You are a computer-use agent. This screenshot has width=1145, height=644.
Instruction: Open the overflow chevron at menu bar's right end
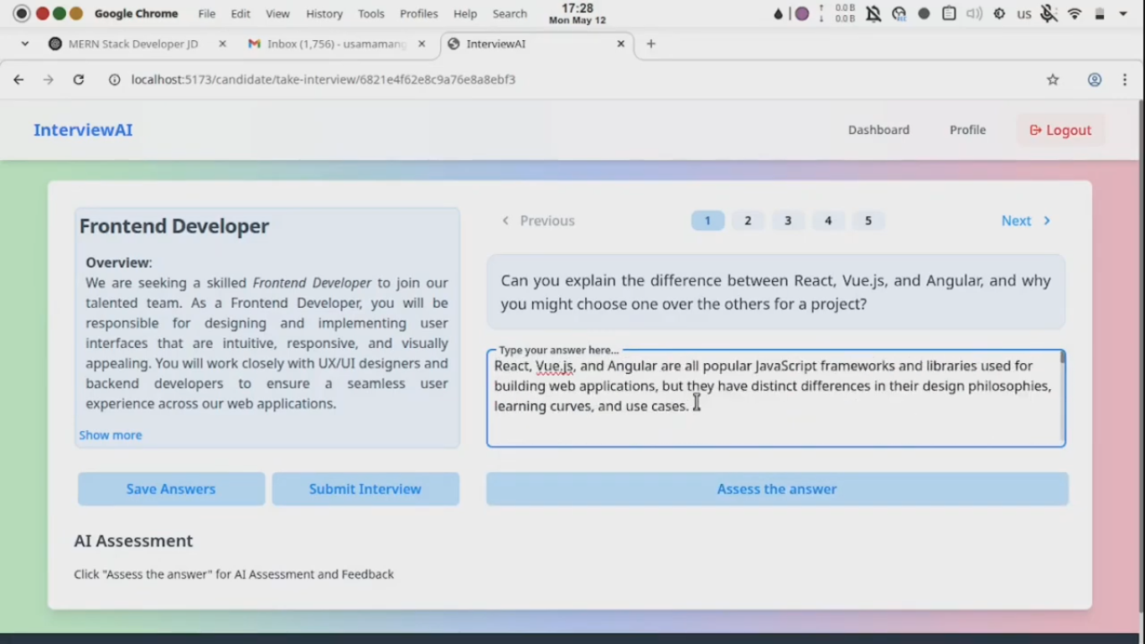(x=1122, y=13)
